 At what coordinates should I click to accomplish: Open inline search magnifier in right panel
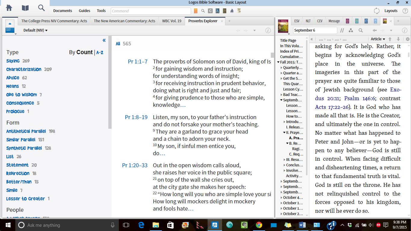(x=360, y=30)
